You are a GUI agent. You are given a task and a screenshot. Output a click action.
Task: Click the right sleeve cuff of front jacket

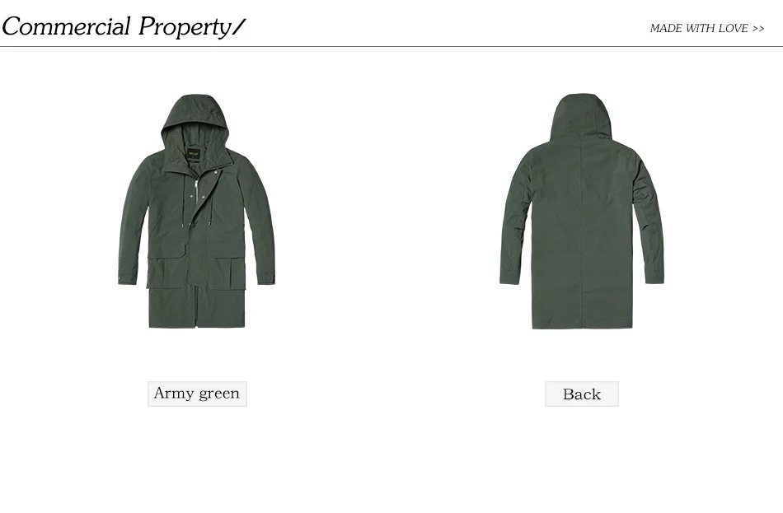(266, 278)
